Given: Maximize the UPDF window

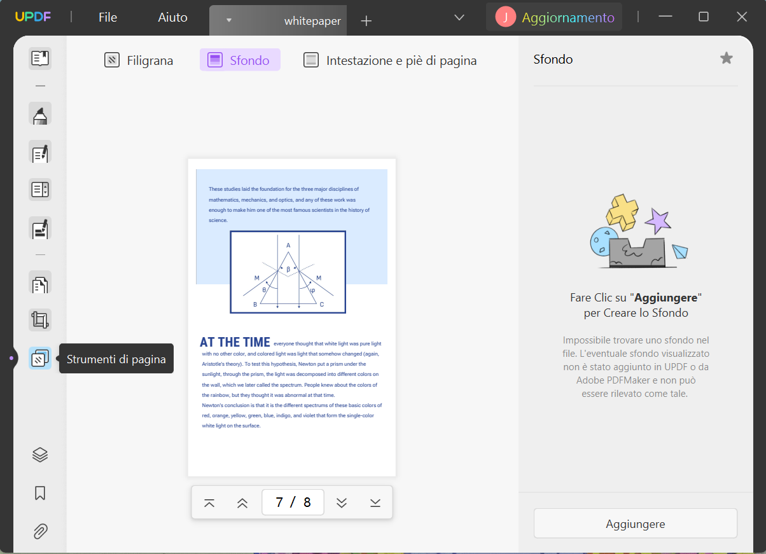Looking at the screenshot, I should [x=704, y=17].
